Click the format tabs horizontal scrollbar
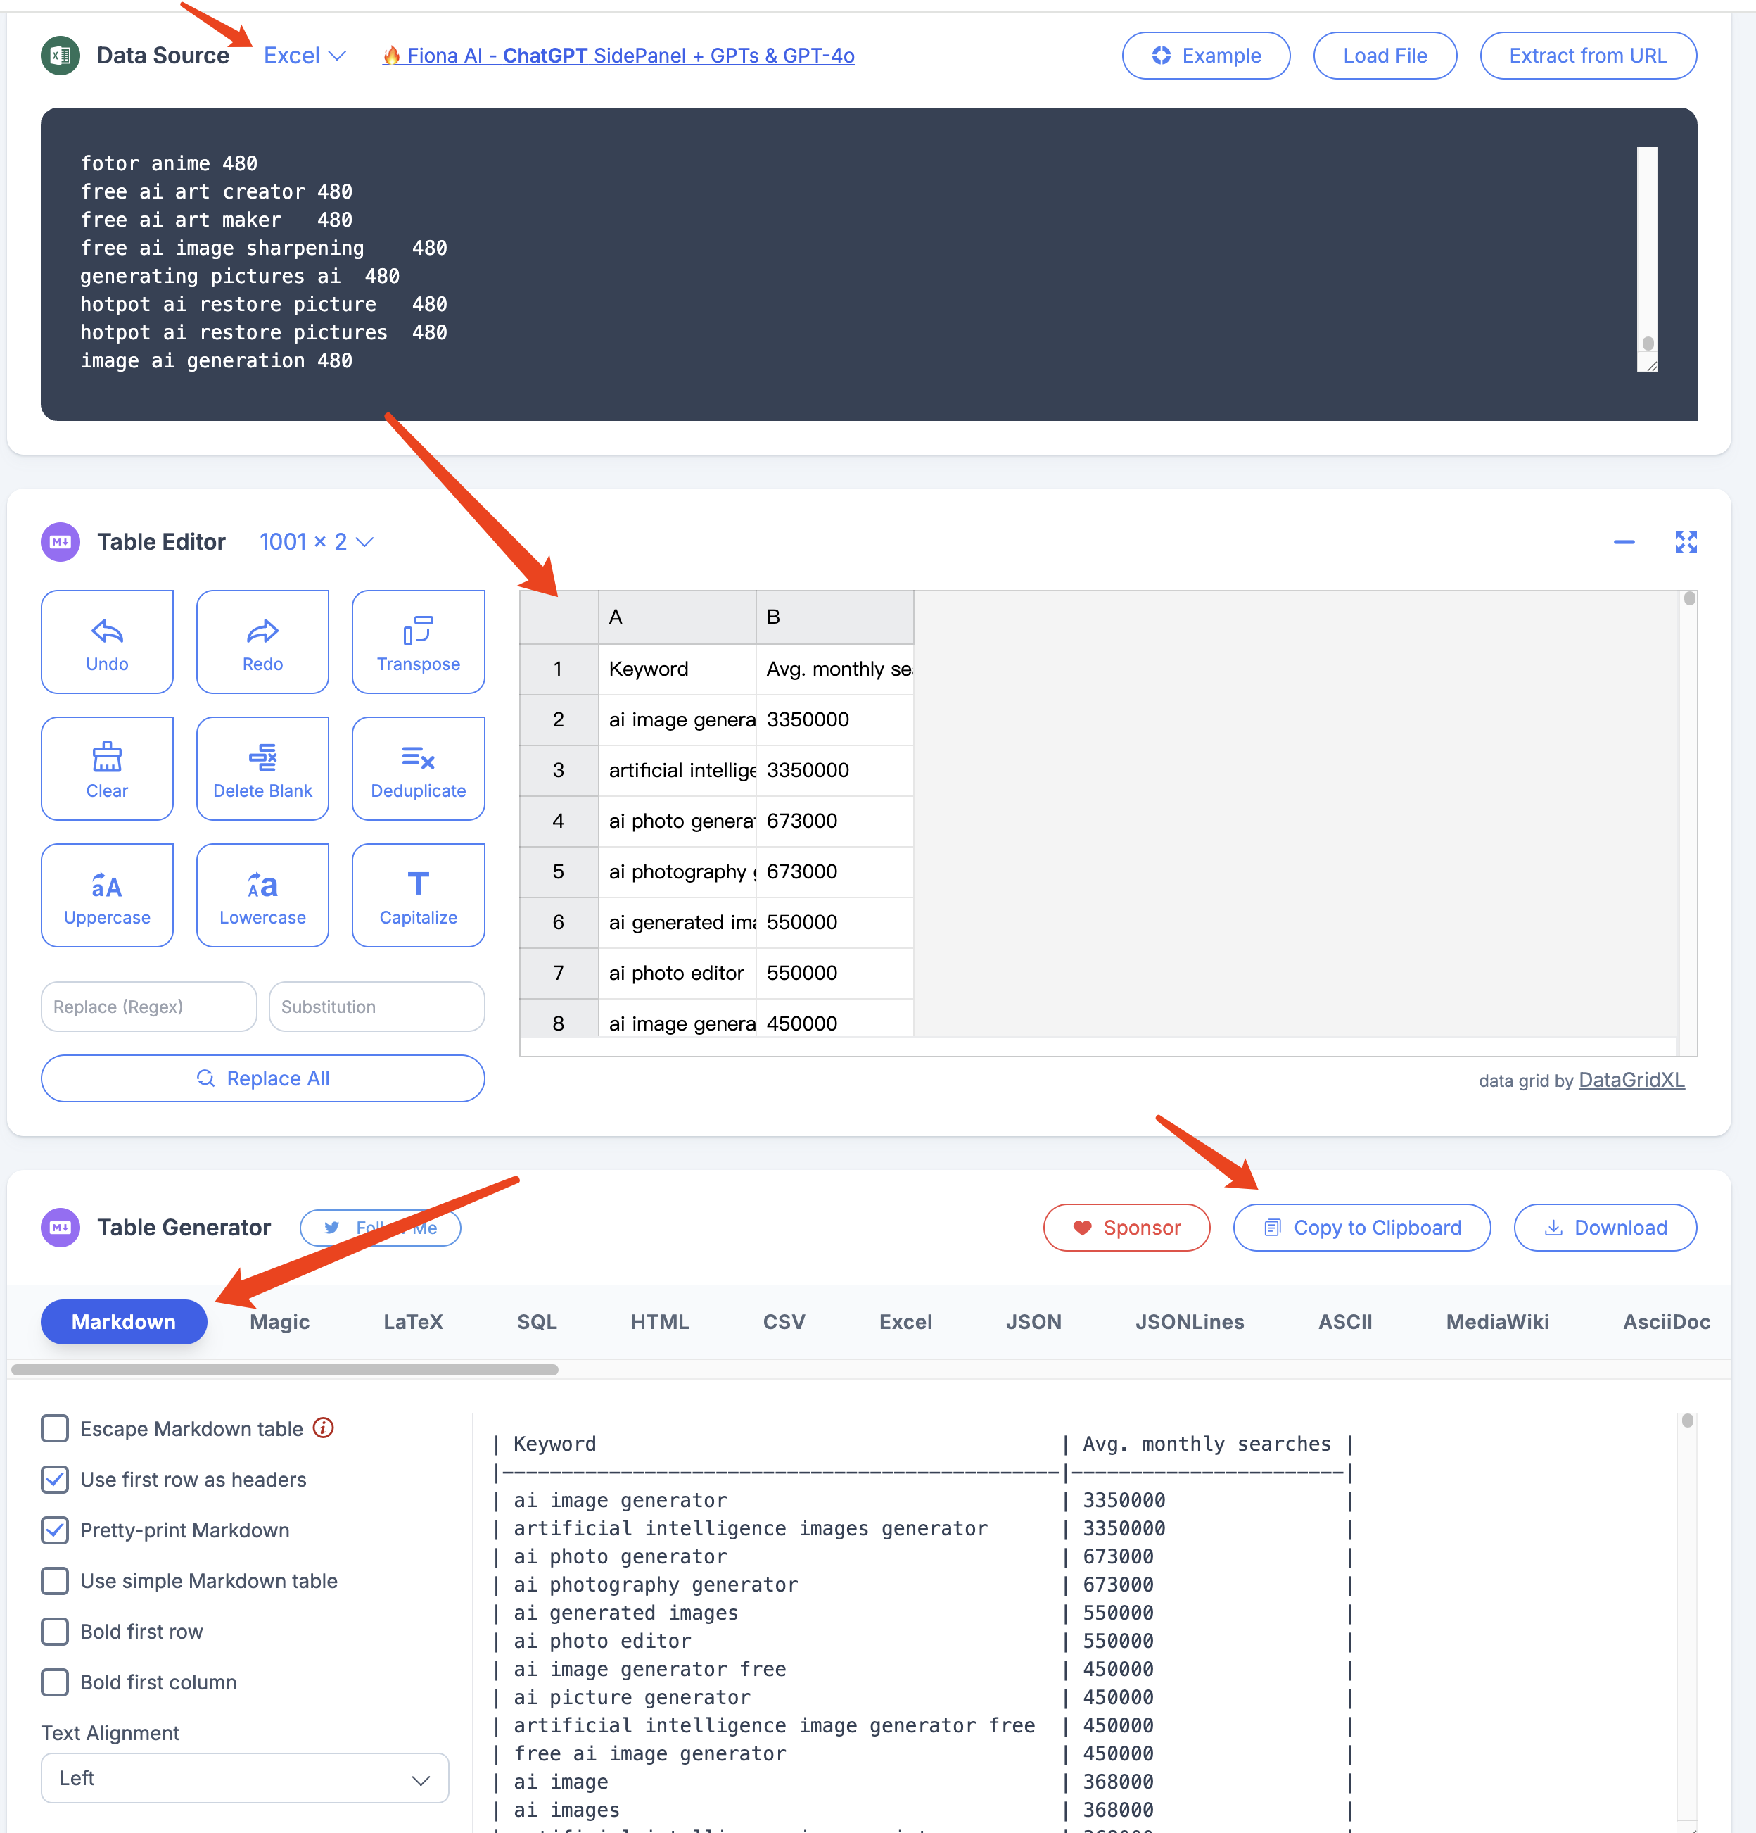1756x1833 pixels. point(285,1369)
